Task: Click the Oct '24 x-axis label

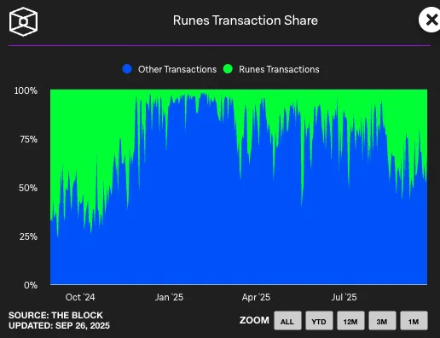Action: coord(80,297)
